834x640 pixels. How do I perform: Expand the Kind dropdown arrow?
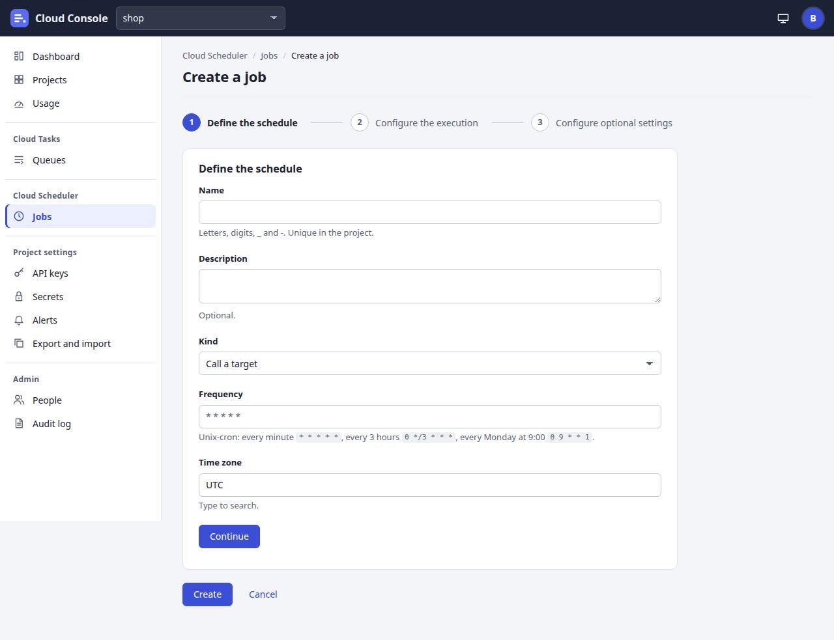point(649,364)
